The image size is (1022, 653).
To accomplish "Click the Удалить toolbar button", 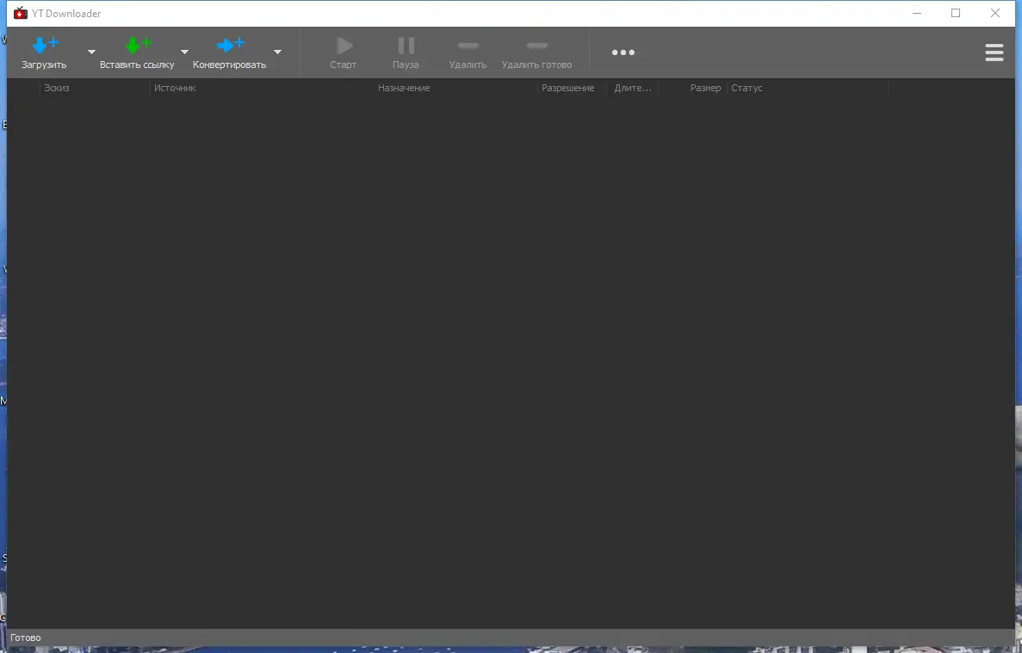I will pyautogui.click(x=468, y=52).
